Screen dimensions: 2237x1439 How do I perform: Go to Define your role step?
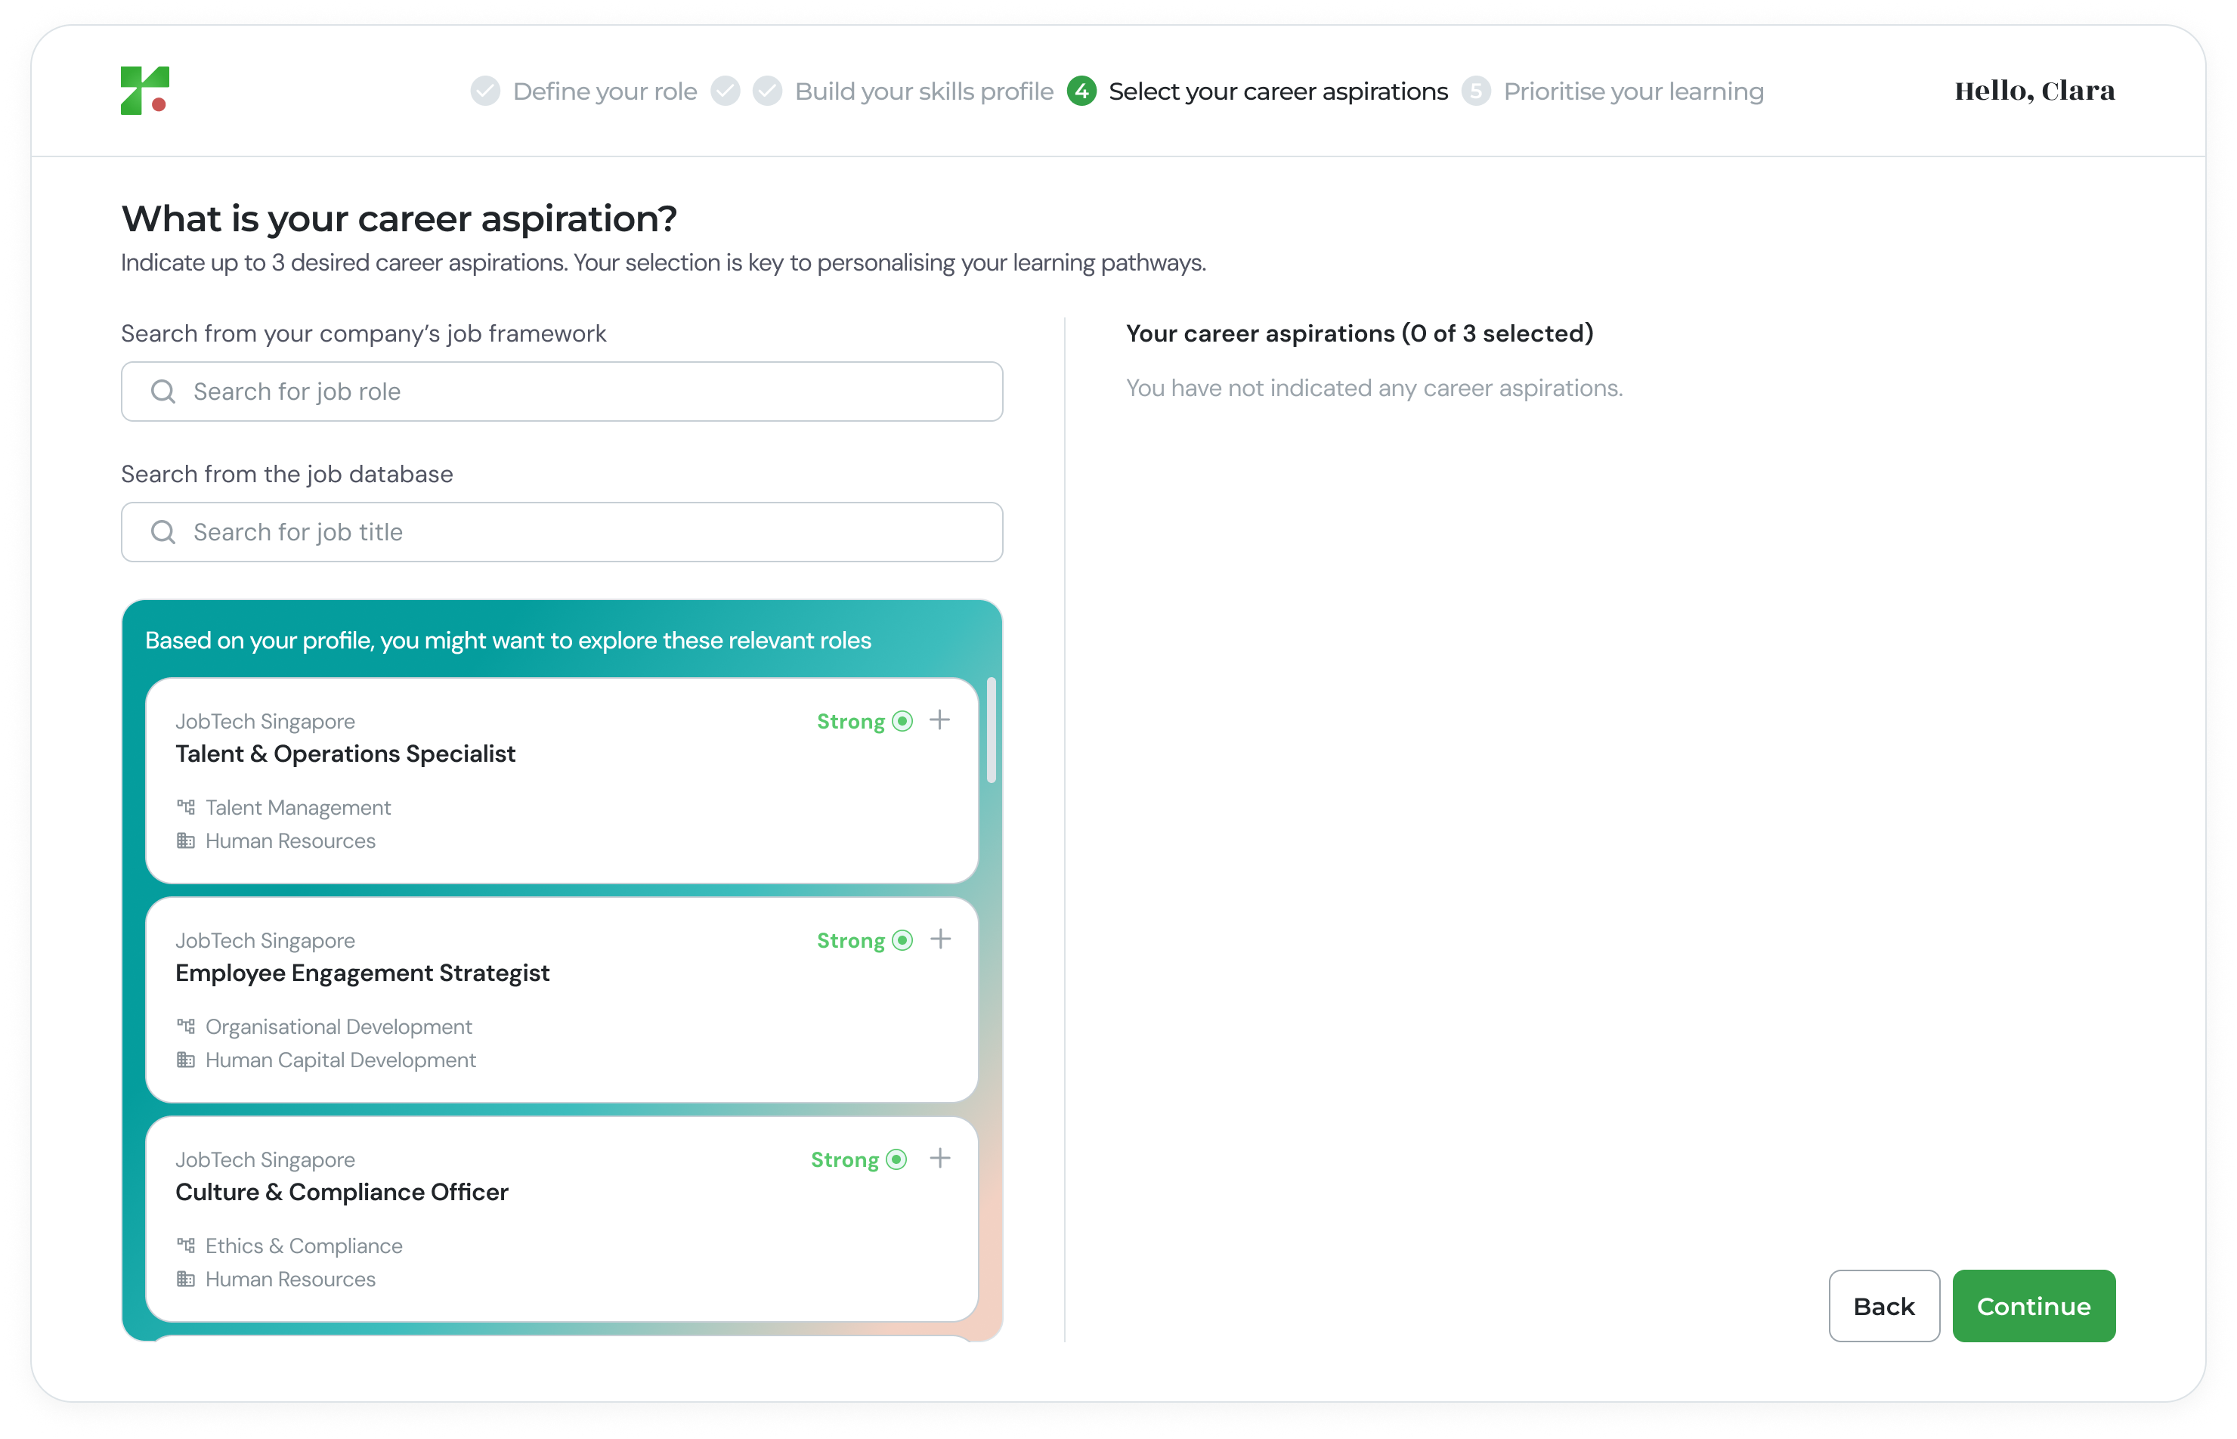click(x=604, y=91)
